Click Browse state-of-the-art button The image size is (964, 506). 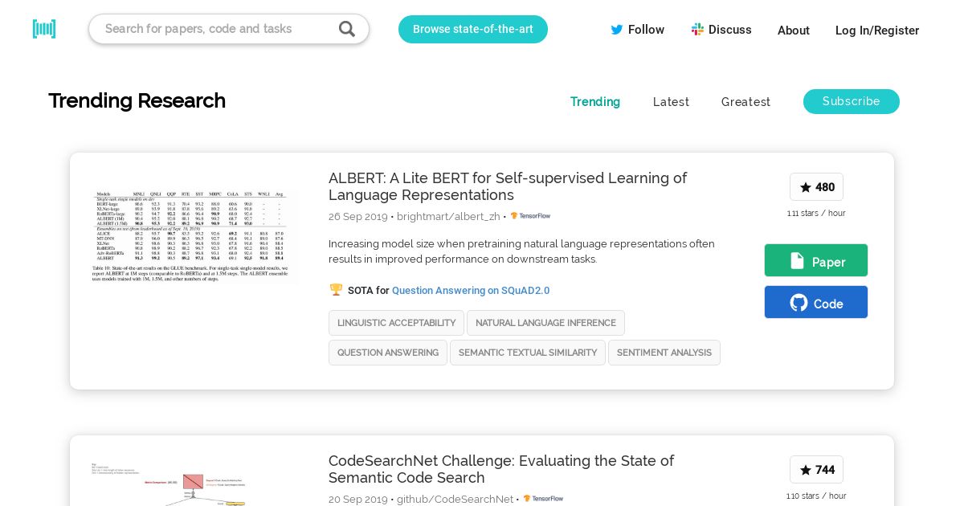[x=473, y=29]
